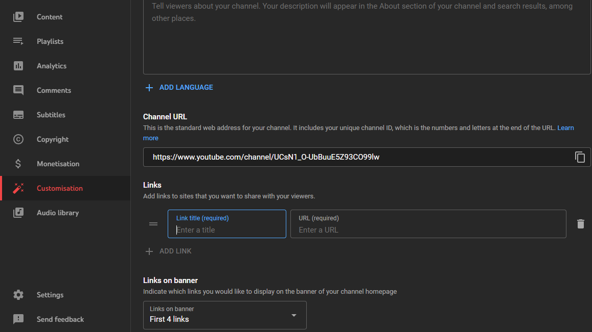
Task: Click the Comments sidebar icon
Action: coord(18,90)
